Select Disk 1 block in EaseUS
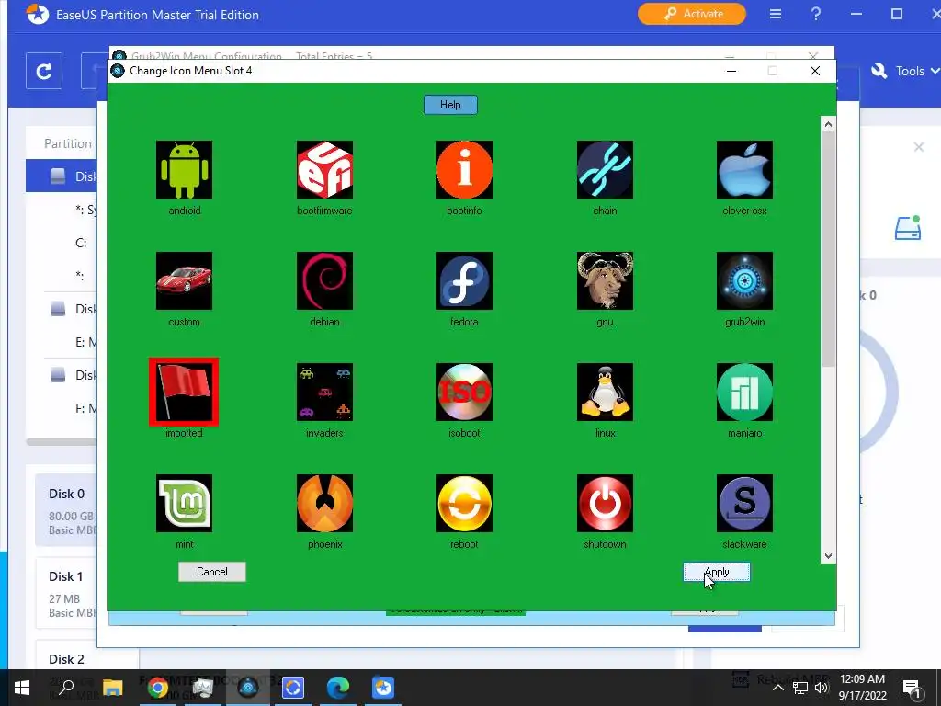941x706 pixels. point(66,593)
